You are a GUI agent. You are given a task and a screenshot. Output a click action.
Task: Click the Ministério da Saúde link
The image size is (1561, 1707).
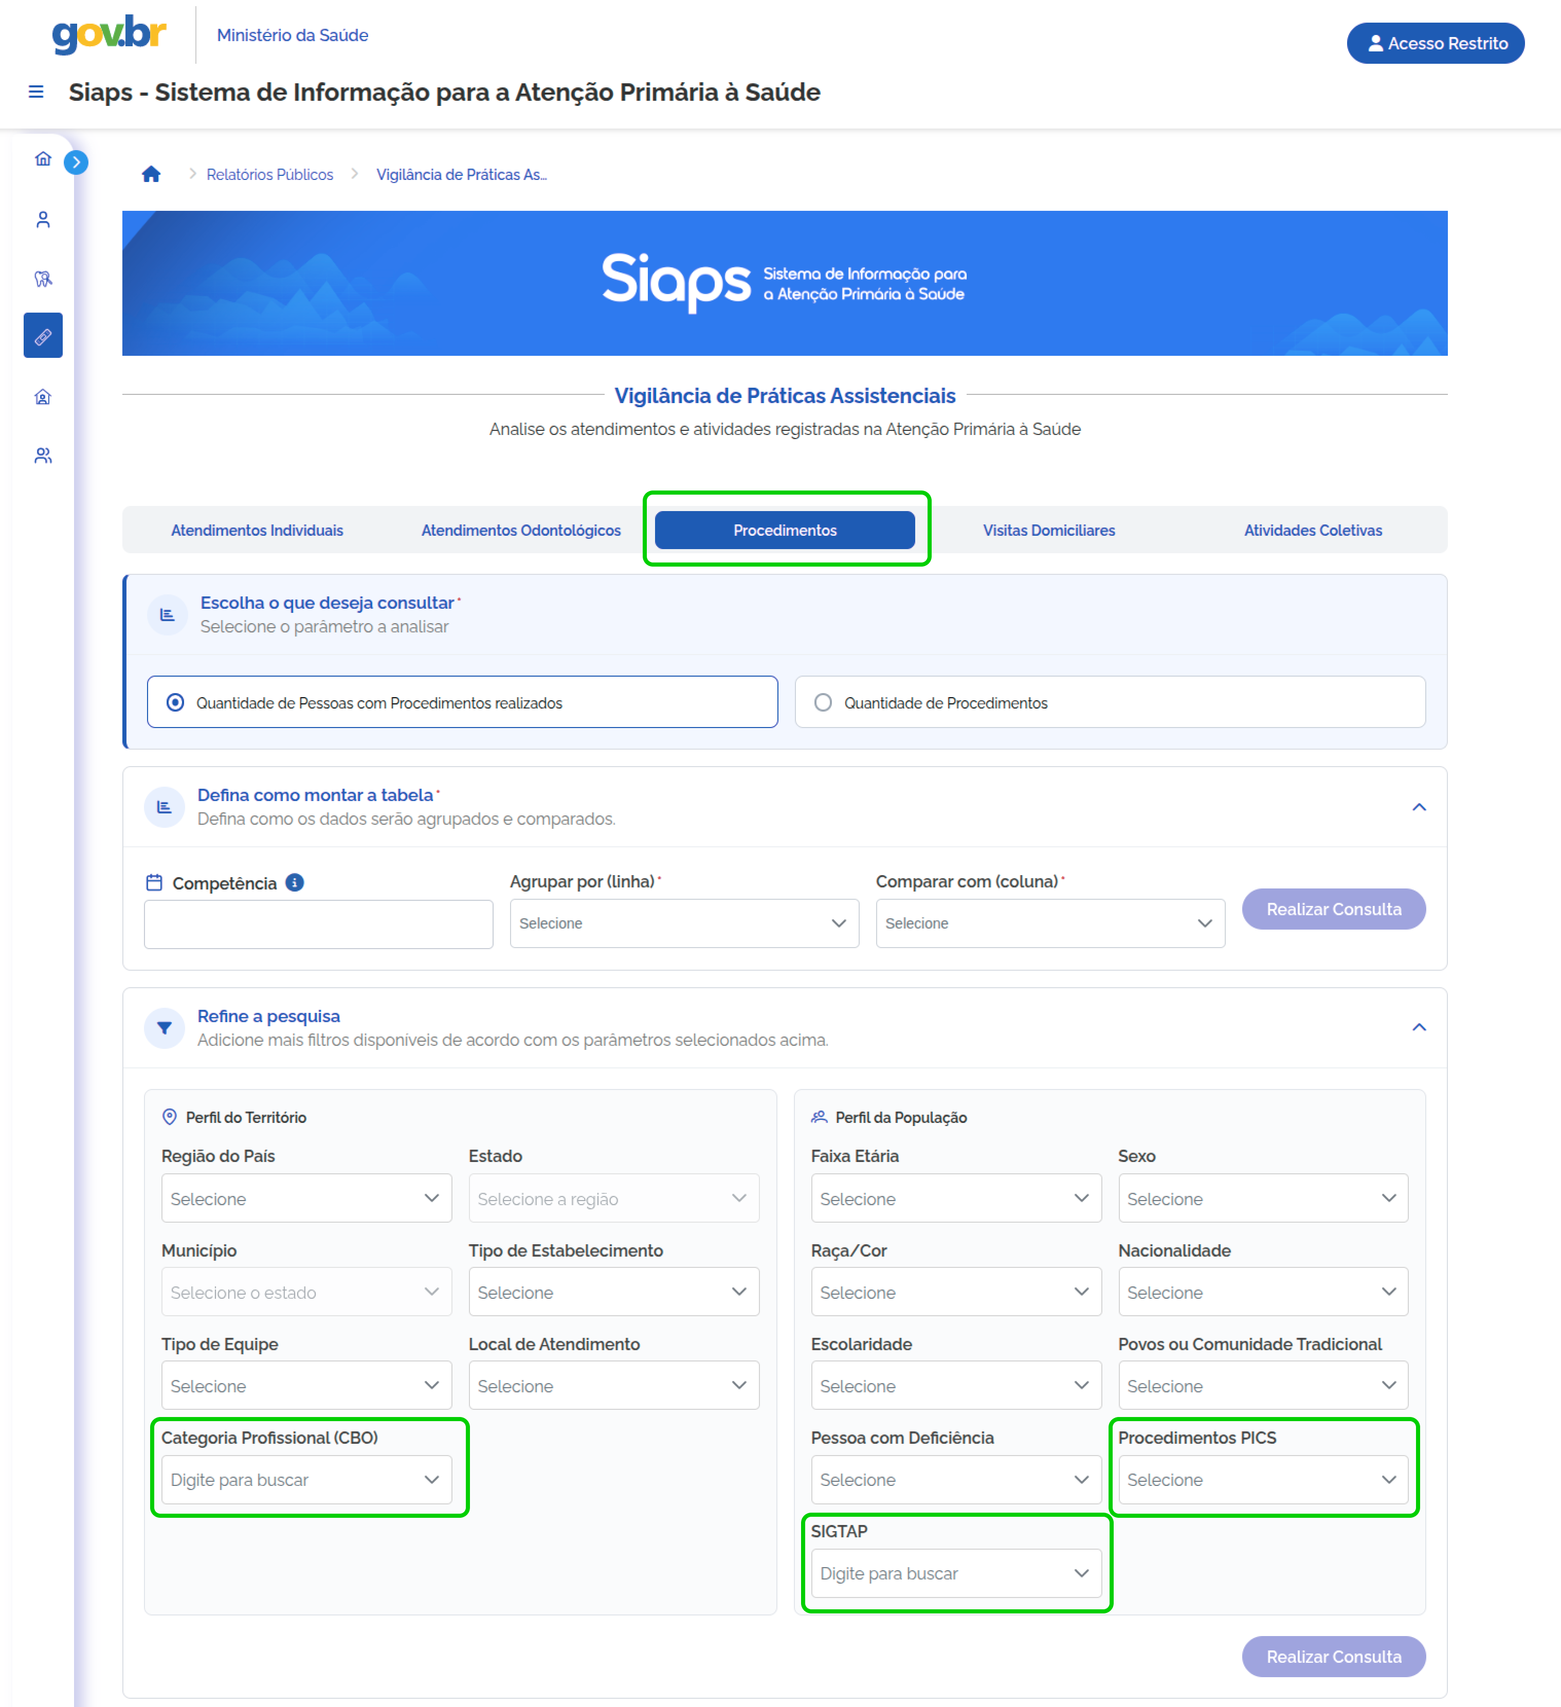[x=292, y=35]
